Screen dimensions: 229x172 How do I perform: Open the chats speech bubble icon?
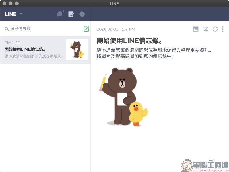60,14
